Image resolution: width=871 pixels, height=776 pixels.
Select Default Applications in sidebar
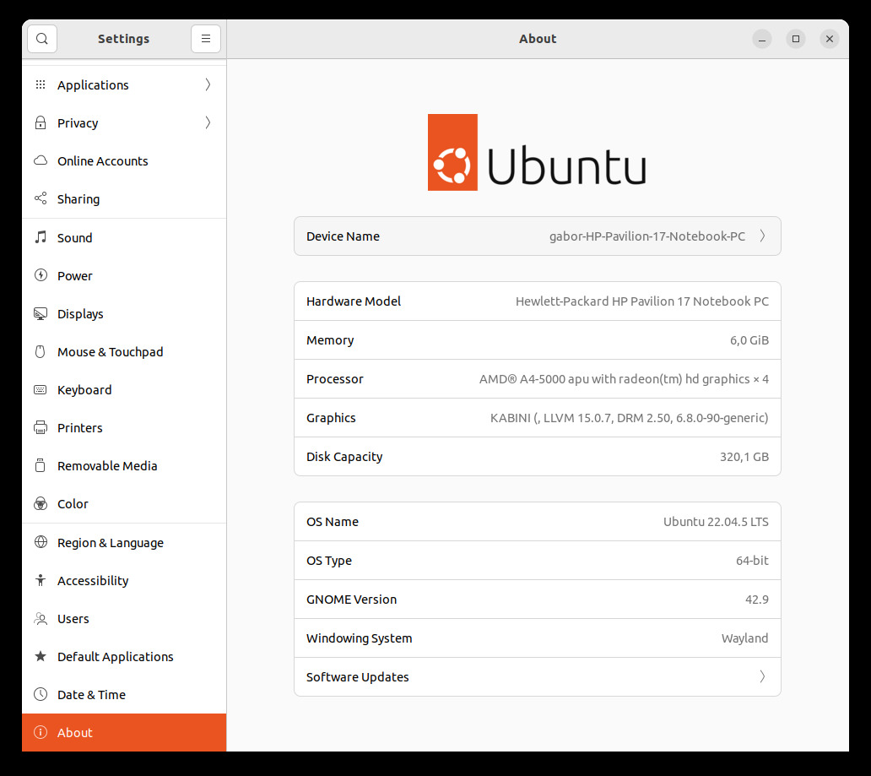(x=124, y=656)
